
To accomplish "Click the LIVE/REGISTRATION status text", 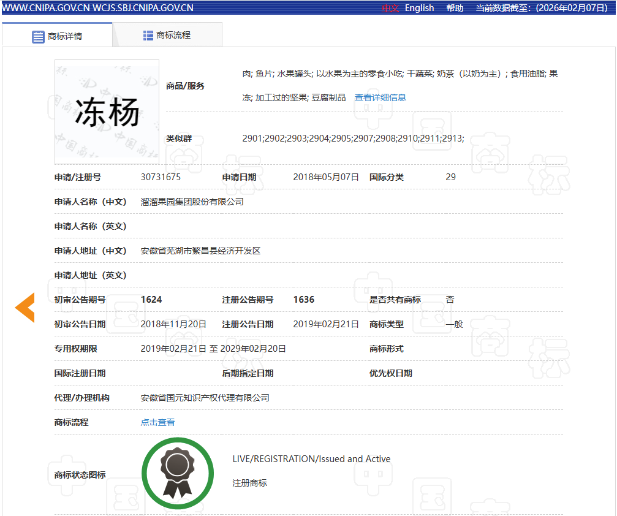I will 311,459.
